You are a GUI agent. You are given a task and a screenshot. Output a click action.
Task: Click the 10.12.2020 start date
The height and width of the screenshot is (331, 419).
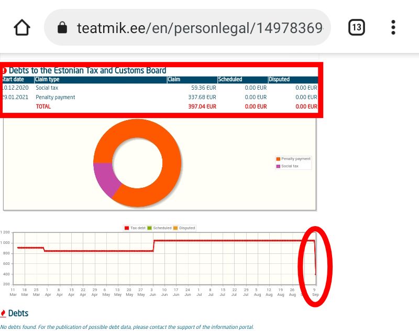click(15, 88)
